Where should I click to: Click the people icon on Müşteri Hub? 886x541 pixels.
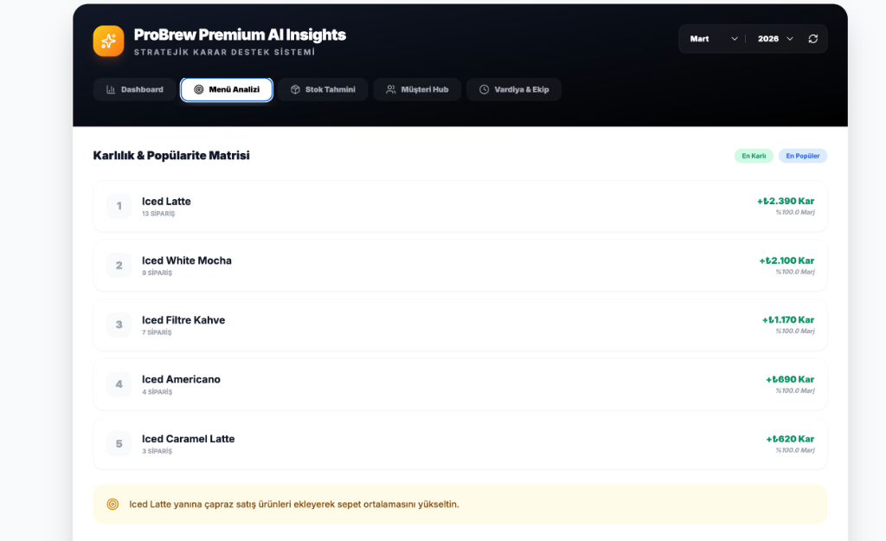(391, 90)
